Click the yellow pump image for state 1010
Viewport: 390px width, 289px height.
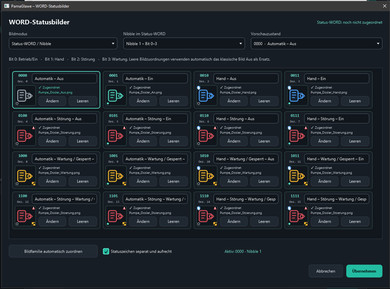tap(207, 176)
